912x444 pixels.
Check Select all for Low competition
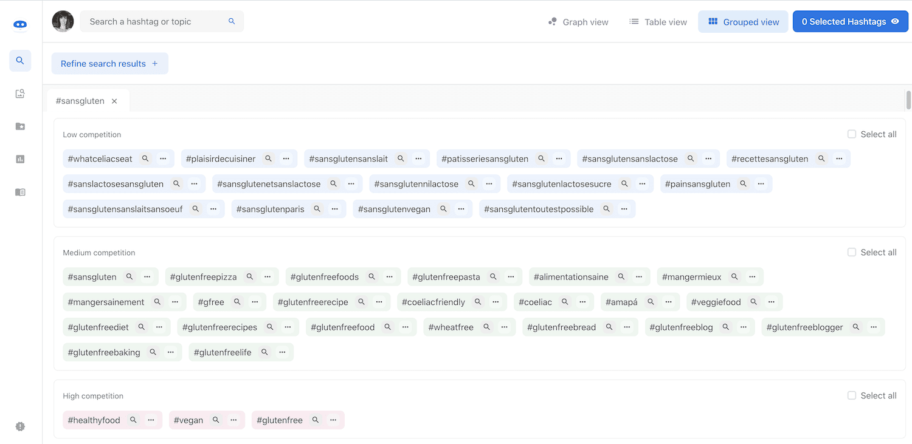tap(852, 134)
